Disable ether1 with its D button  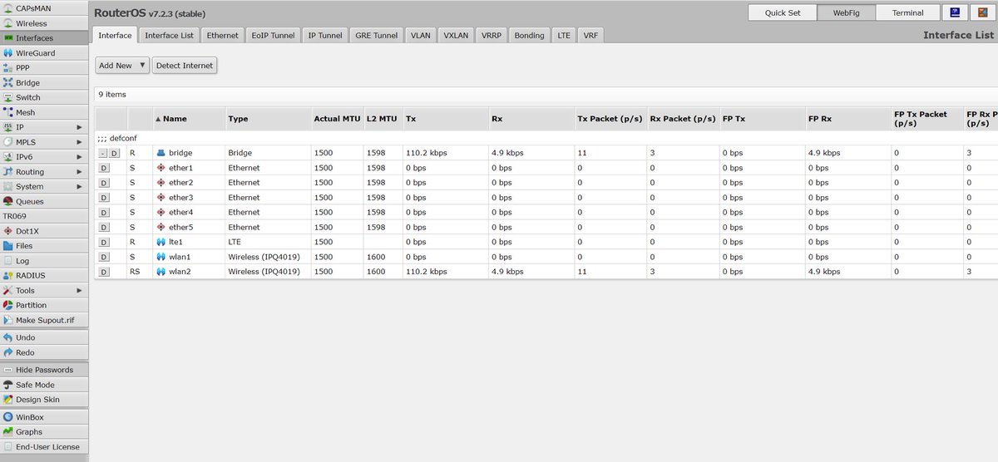point(104,168)
